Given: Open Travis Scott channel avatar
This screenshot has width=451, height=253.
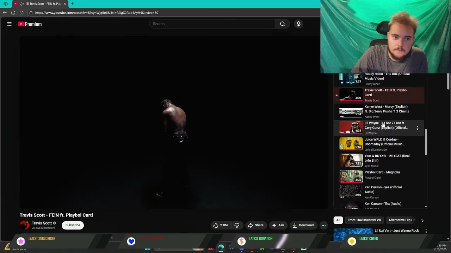Looking at the screenshot, I should [x=25, y=225].
